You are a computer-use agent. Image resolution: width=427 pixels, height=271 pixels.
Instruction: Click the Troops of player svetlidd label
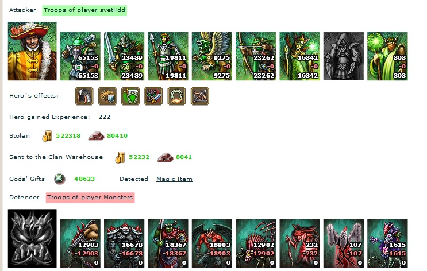pyautogui.click(x=84, y=10)
